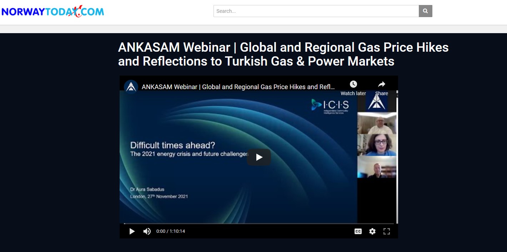Click the 0:00 / 1:10:14 time display

coord(171,231)
